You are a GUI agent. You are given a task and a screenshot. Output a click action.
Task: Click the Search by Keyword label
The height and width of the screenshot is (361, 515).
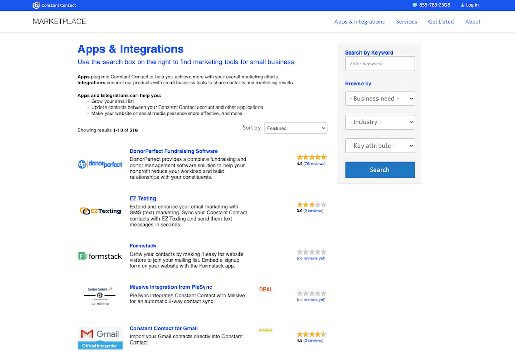pos(369,52)
